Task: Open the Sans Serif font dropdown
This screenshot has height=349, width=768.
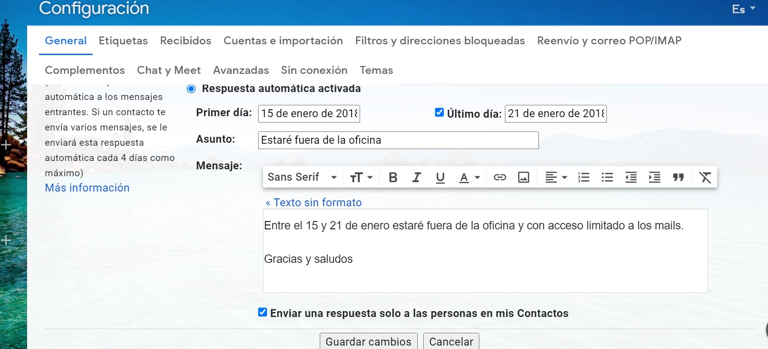Action: click(302, 178)
